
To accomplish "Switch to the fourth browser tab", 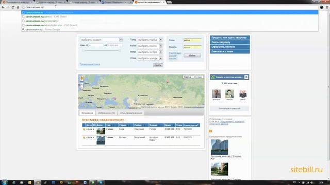I will tap(117, 2).
